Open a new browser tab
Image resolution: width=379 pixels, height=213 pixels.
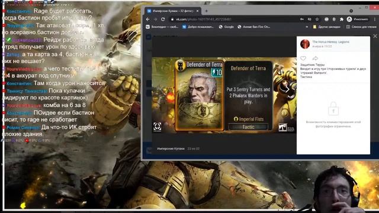click(x=206, y=11)
